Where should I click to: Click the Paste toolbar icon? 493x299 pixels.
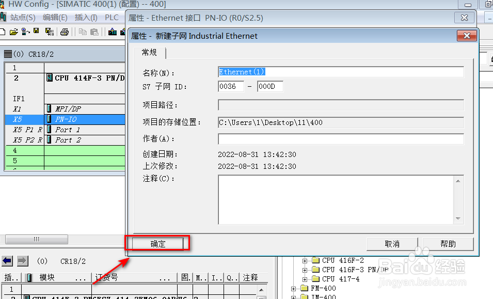[94, 32]
